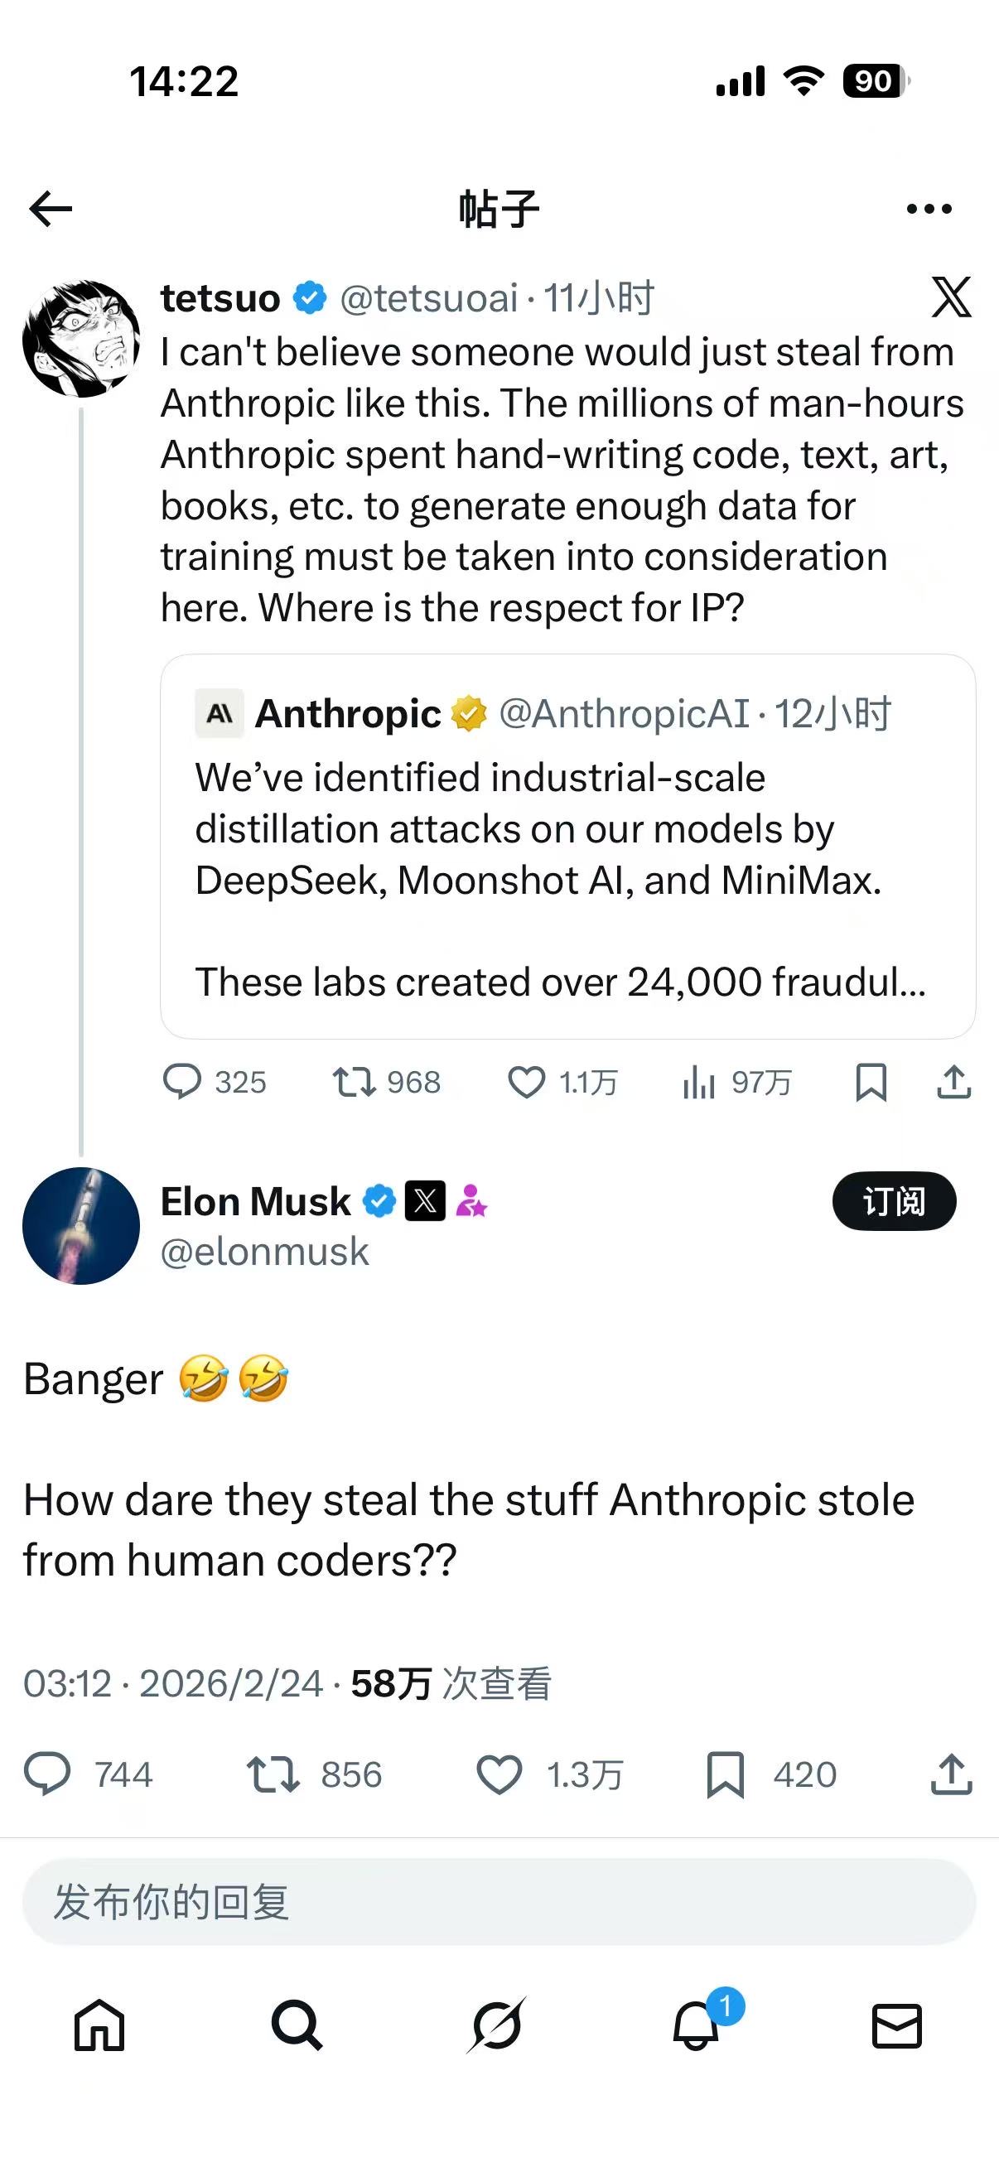Like Elon Musk's reply

(x=500, y=1774)
